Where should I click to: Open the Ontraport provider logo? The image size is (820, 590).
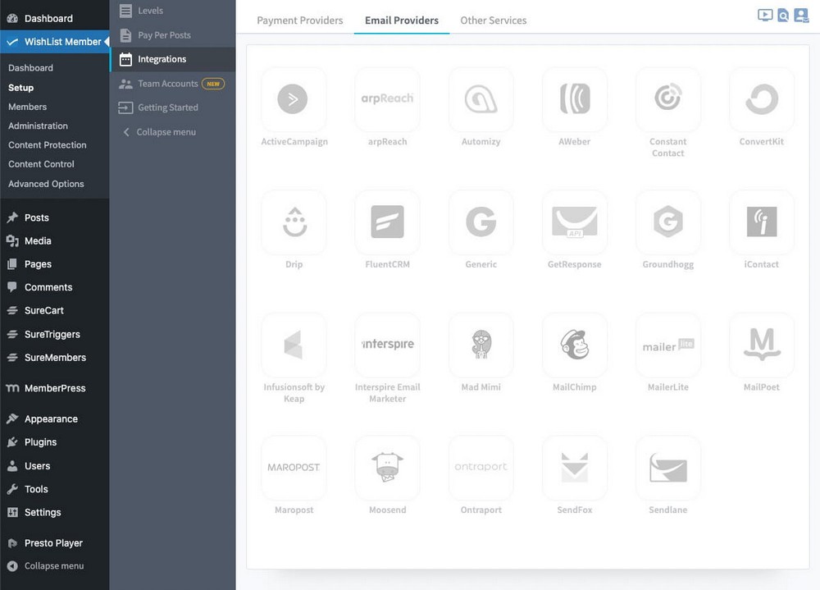click(481, 468)
